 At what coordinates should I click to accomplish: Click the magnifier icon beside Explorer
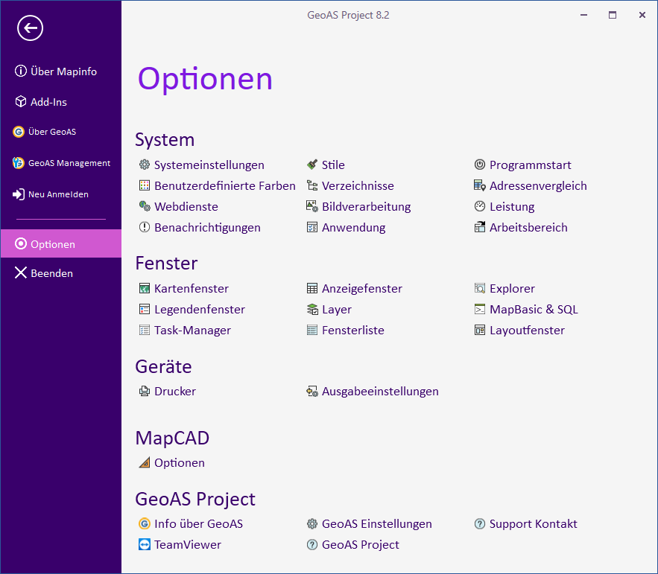pyautogui.click(x=480, y=288)
